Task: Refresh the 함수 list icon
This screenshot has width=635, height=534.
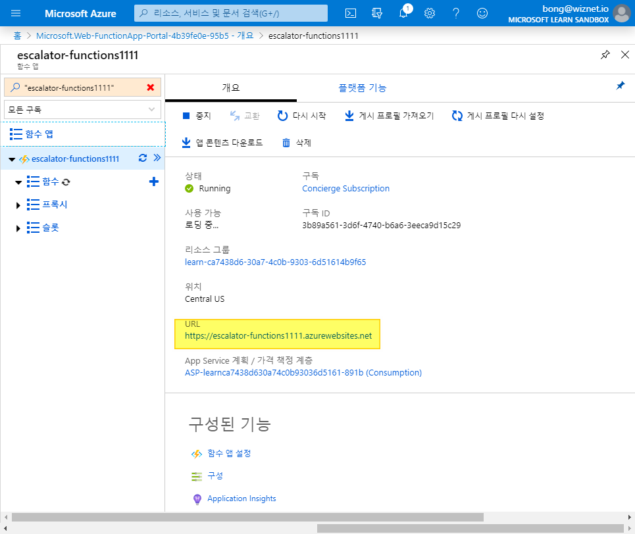Action: tap(66, 182)
